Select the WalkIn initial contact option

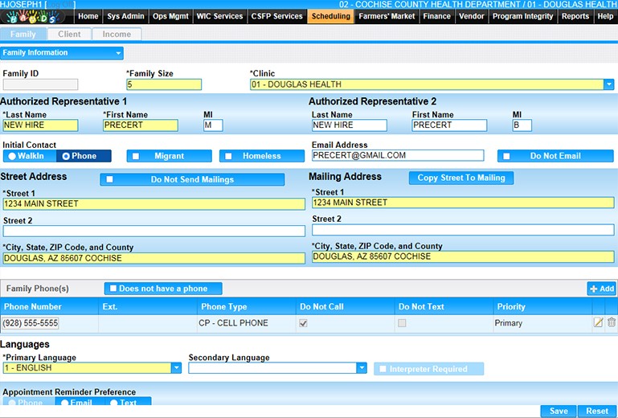point(27,156)
